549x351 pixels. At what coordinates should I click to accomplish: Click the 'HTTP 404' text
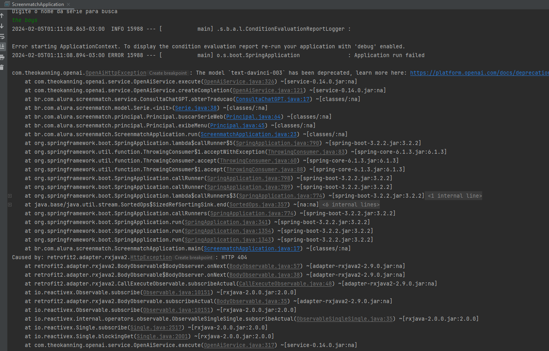click(x=234, y=257)
